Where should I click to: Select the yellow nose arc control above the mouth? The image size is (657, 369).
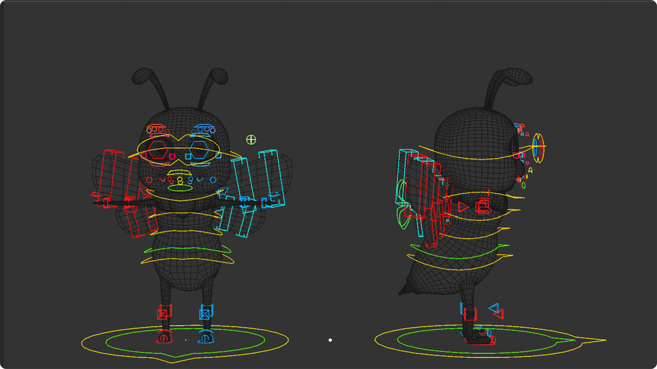pyautogui.click(x=179, y=172)
